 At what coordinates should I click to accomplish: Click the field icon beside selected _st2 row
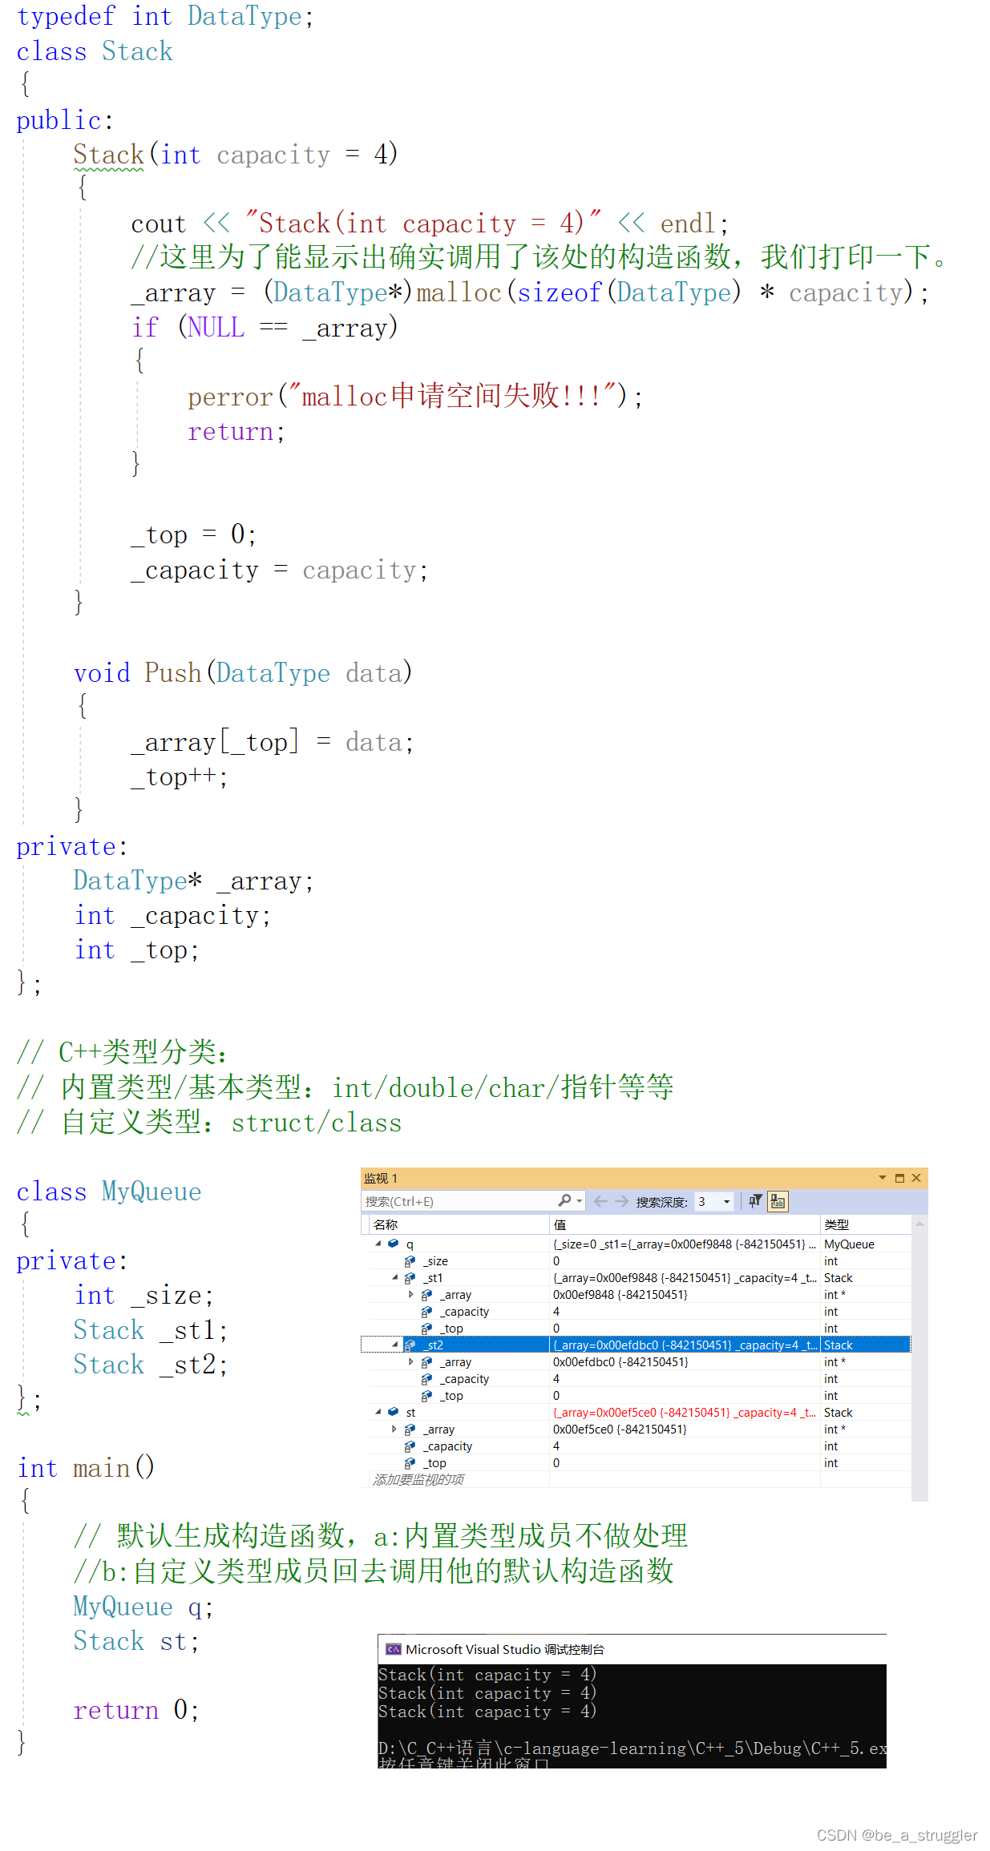pyautogui.click(x=410, y=1345)
